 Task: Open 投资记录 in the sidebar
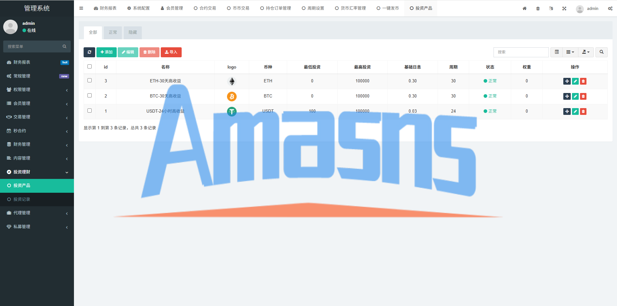(x=37, y=199)
